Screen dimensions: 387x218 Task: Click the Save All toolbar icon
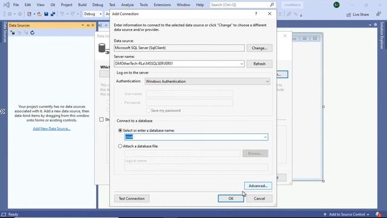pyautogui.click(x=53, y=14)
